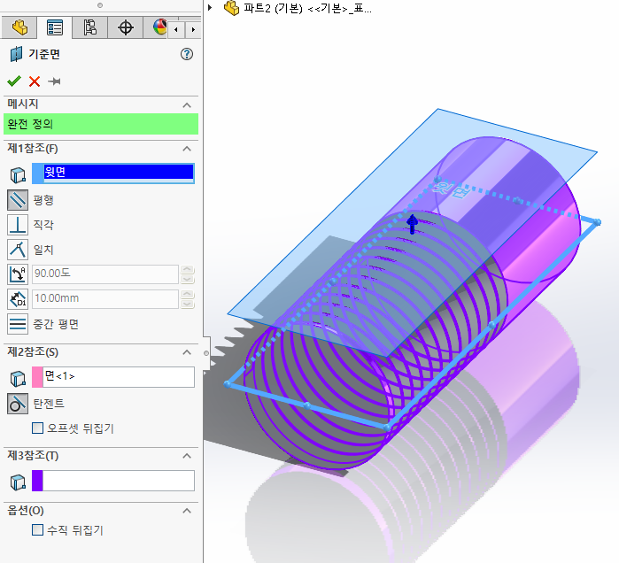Enable 오프셋 뒤집기 checkbox
The height and width of the screenshot is (563, 619).
click(37, 428)
